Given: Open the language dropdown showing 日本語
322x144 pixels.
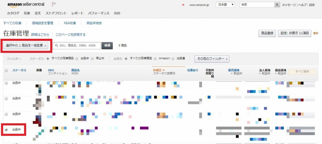Looking at the screenshot, I should click(x=225, y=5).
